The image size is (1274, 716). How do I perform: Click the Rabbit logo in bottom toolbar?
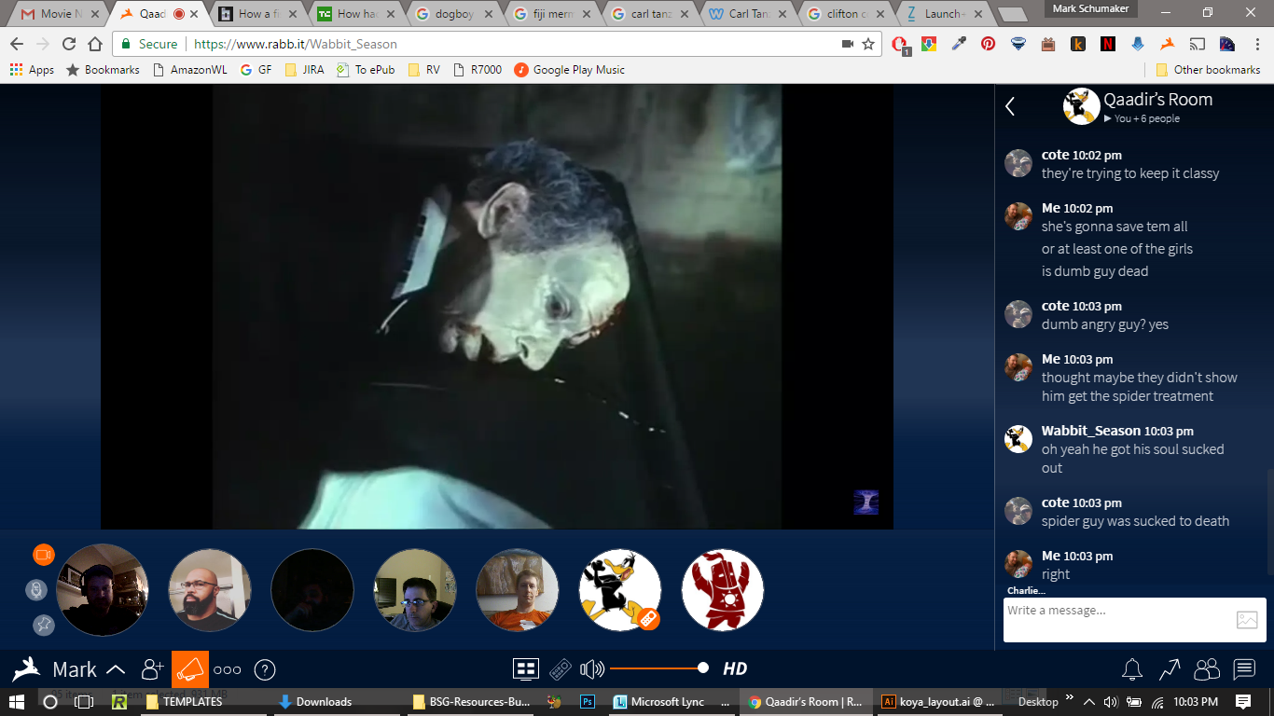coord(26,668)
